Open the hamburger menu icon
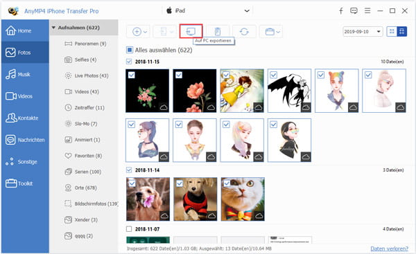 pyautogui.click(x=367, y=11)
